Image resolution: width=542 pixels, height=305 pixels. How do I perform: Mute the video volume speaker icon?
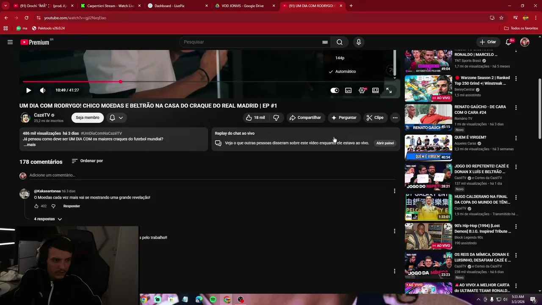43,90
